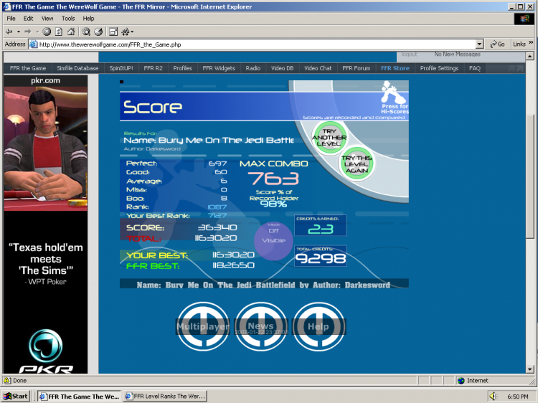Open the Search toolbar icon

point(86,32)
